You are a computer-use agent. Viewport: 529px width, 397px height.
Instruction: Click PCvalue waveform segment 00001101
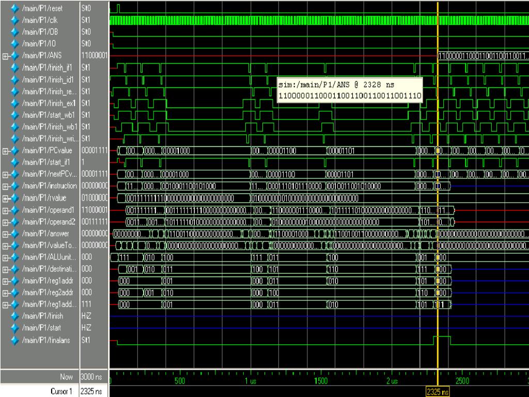click(x=371, y=150)
